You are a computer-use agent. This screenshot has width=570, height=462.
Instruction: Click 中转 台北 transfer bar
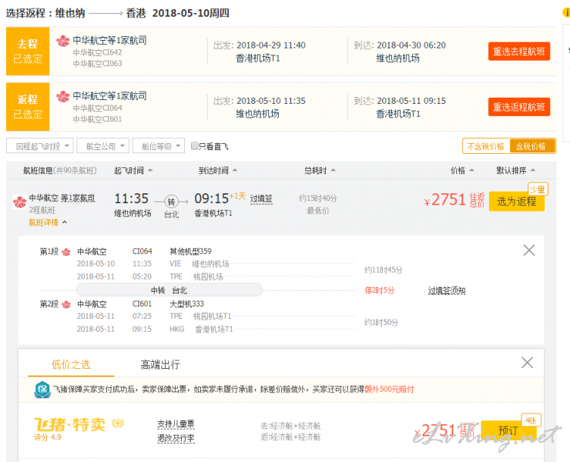click(x=169, y=290)
